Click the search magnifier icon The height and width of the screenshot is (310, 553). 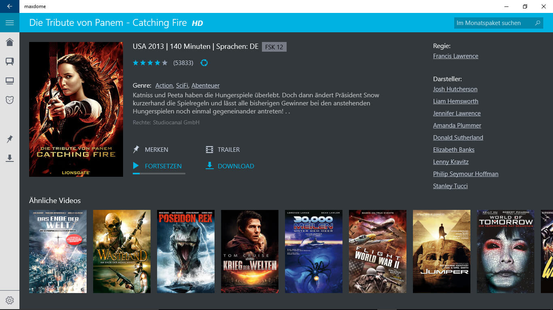coord(538,23)
